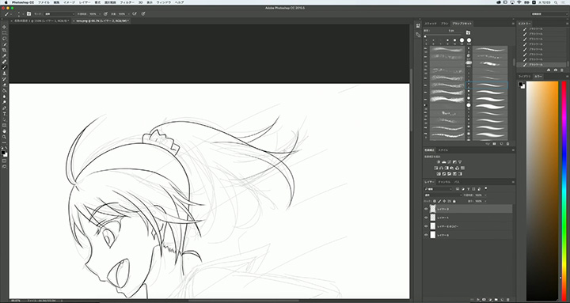The image size is (570, 303).
Task: Create a new group in the Layers panel
Action: coord(496,300)
